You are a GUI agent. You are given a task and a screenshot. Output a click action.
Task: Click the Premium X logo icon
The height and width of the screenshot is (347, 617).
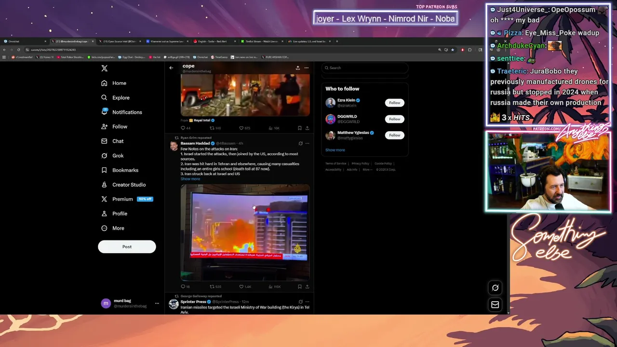click(104, 199)
